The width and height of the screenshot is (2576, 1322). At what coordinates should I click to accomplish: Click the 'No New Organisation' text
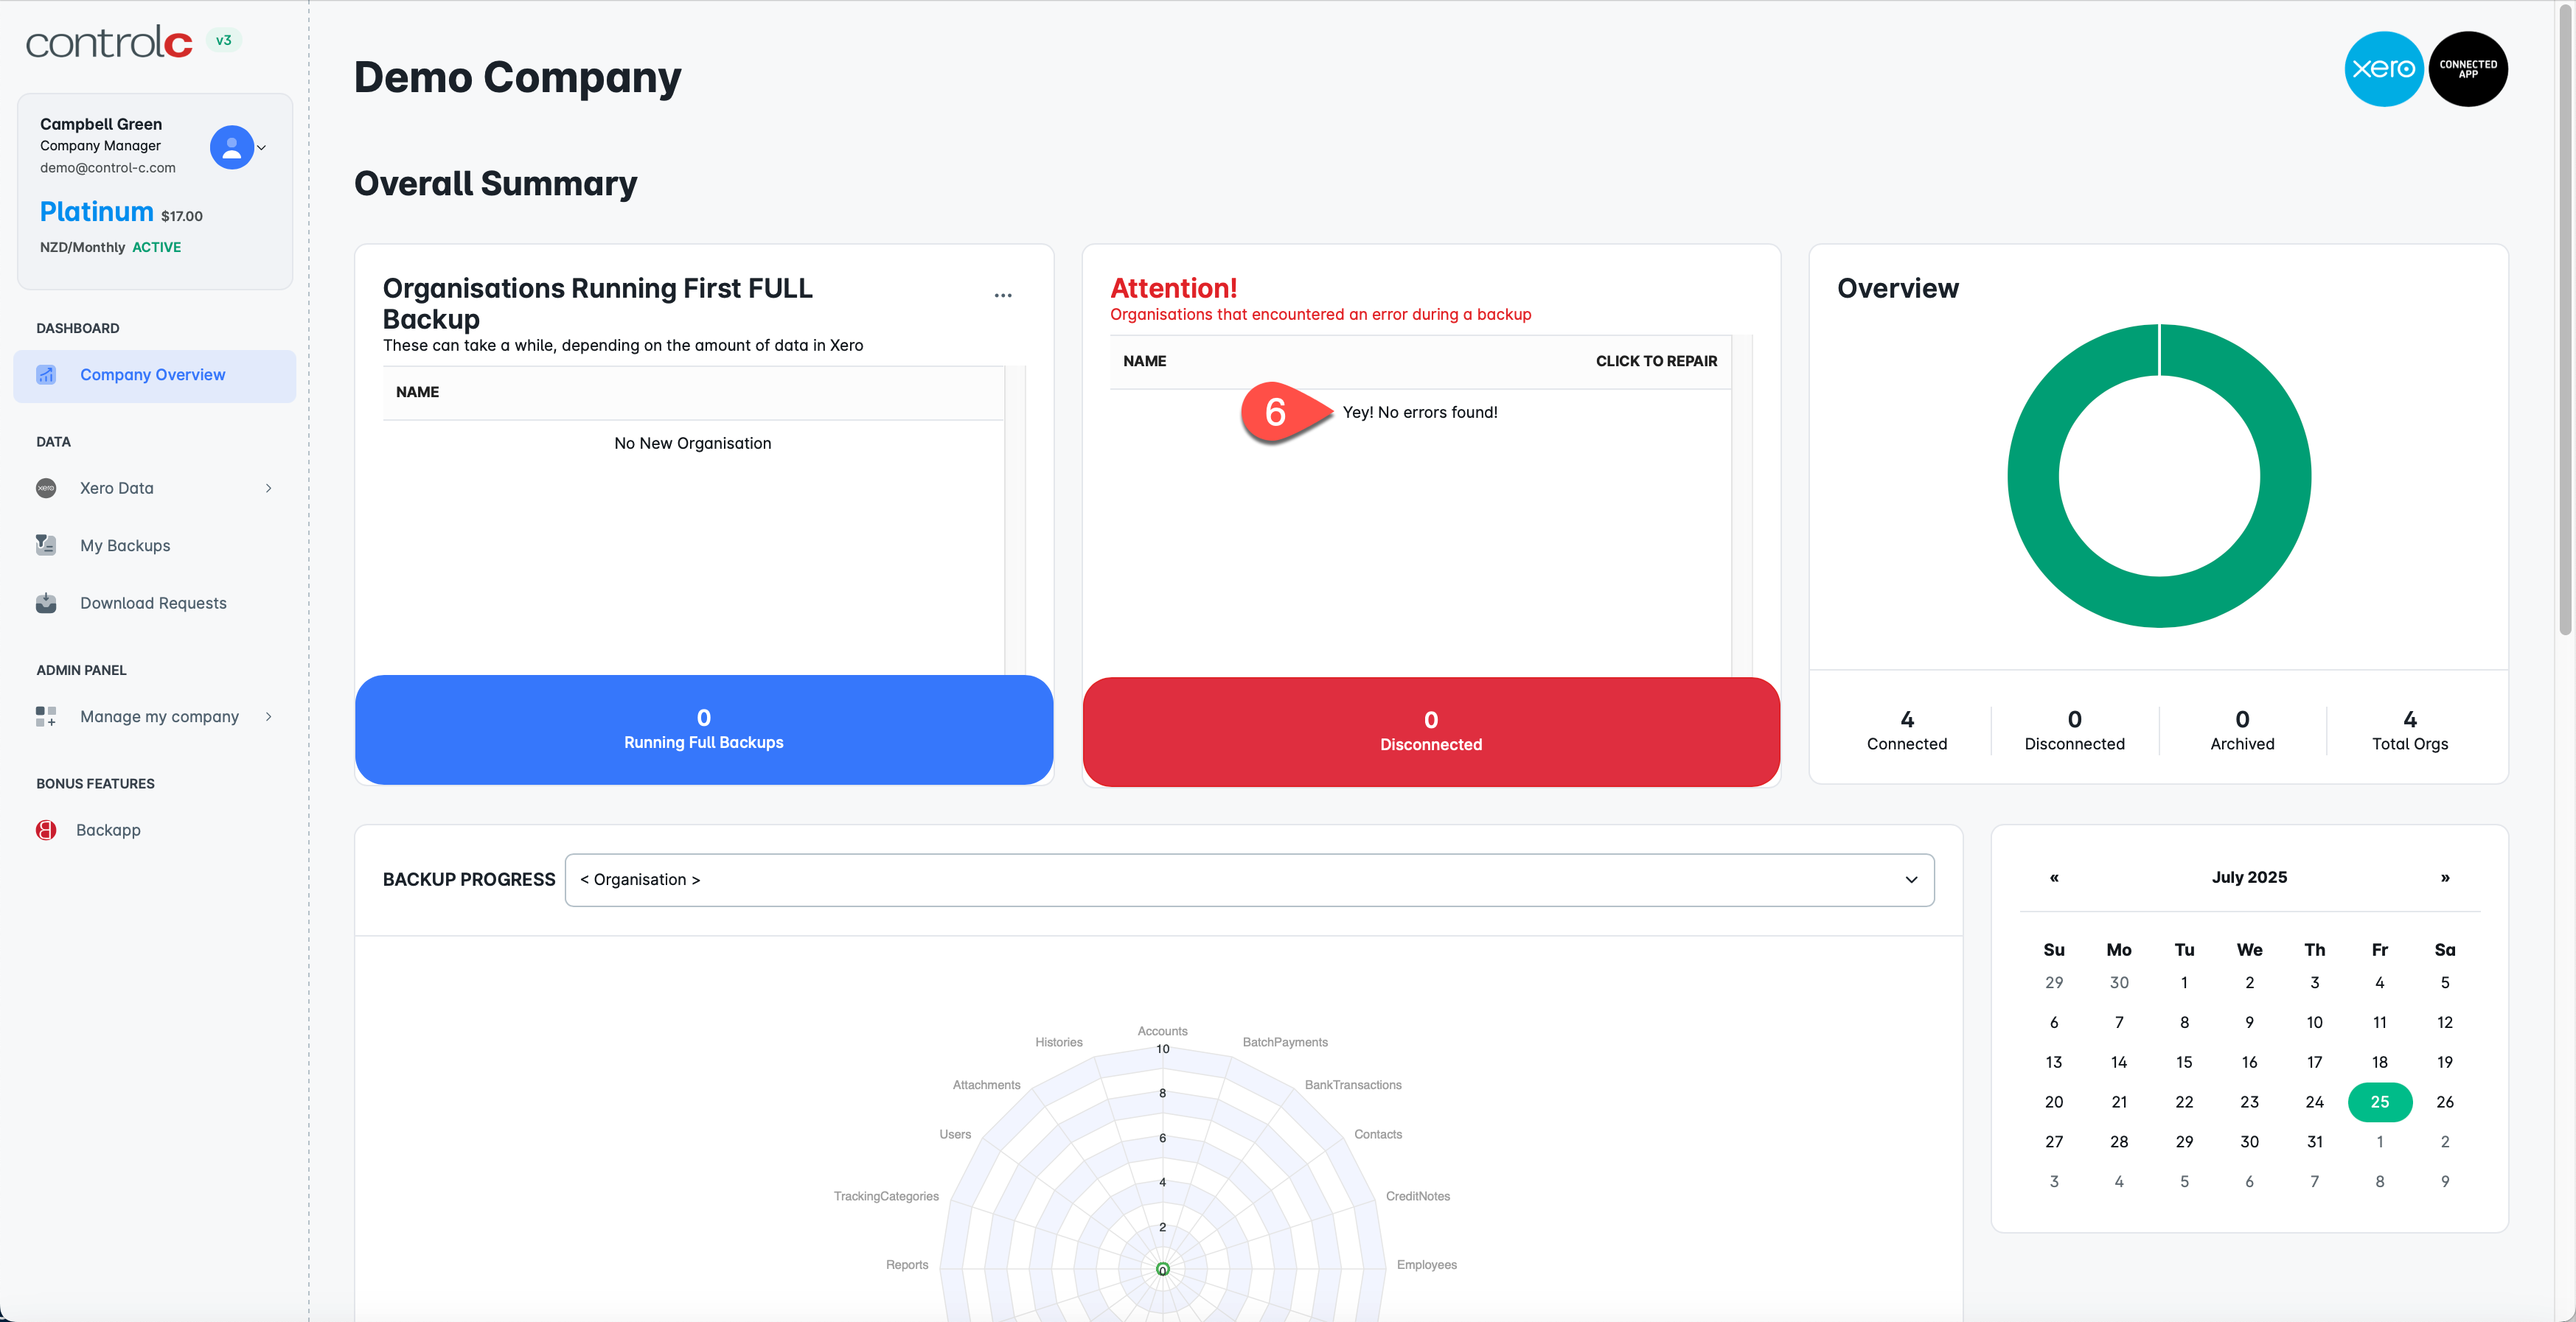pos(693,444)
